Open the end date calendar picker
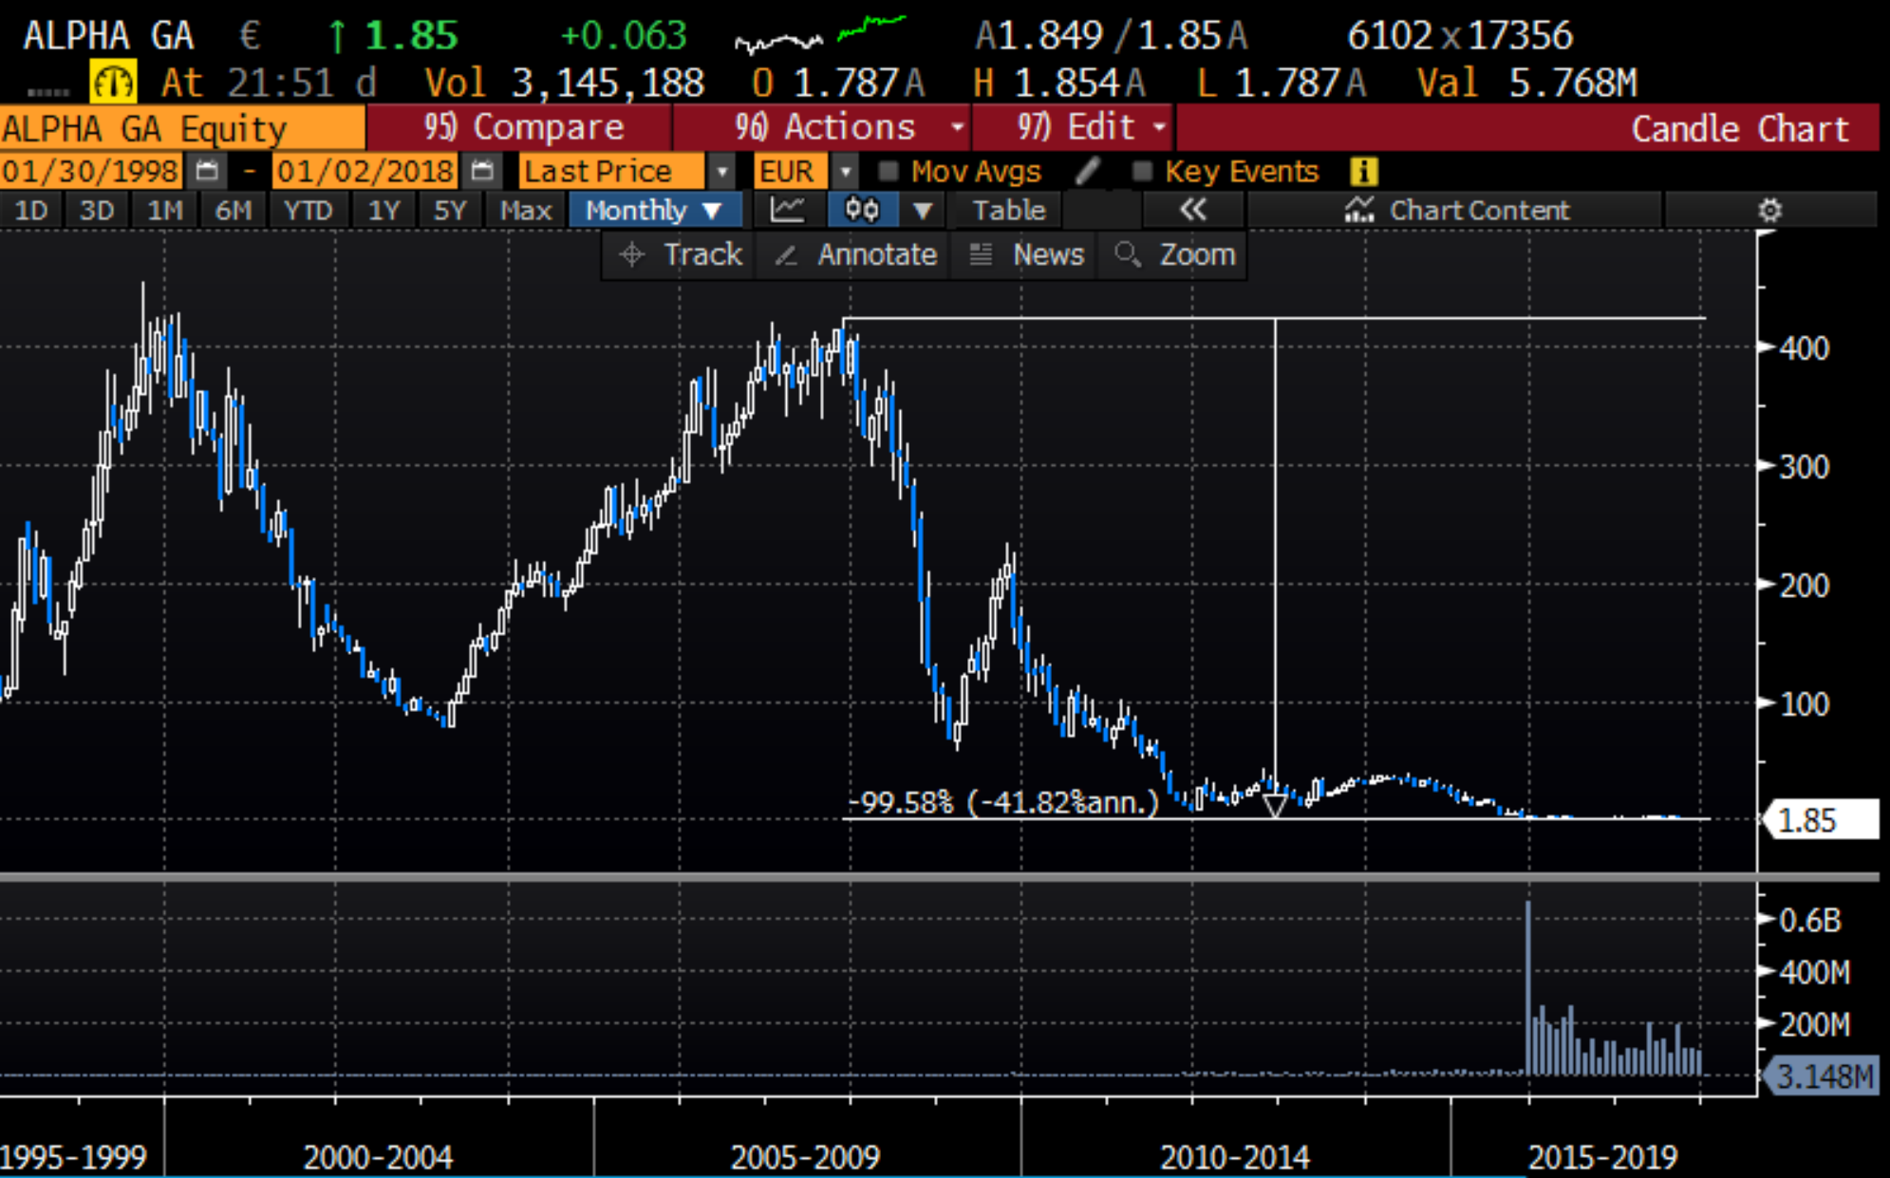This screenshot has height=1178, width=1890. pyautogui.click(x=482, y=172)
